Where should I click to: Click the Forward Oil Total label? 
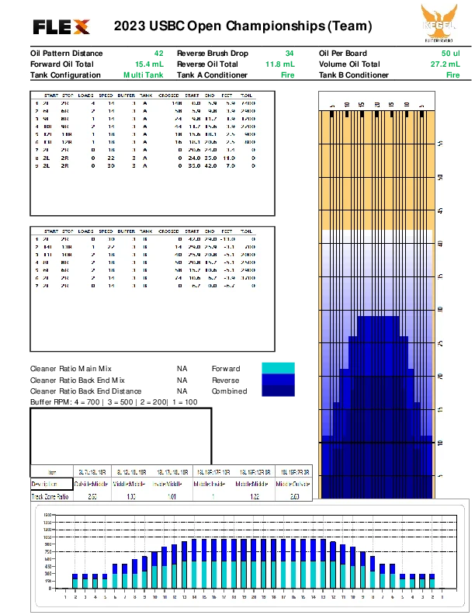point(62,64)
